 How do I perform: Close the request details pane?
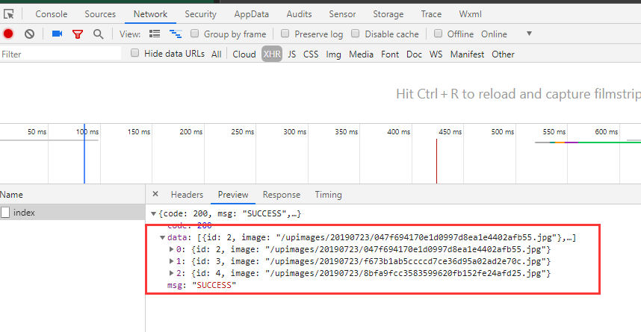[155, 194]
